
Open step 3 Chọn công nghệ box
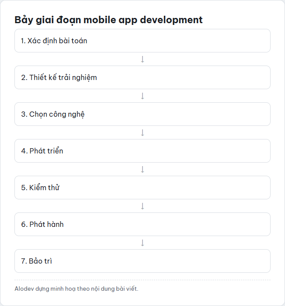[142, 114]
